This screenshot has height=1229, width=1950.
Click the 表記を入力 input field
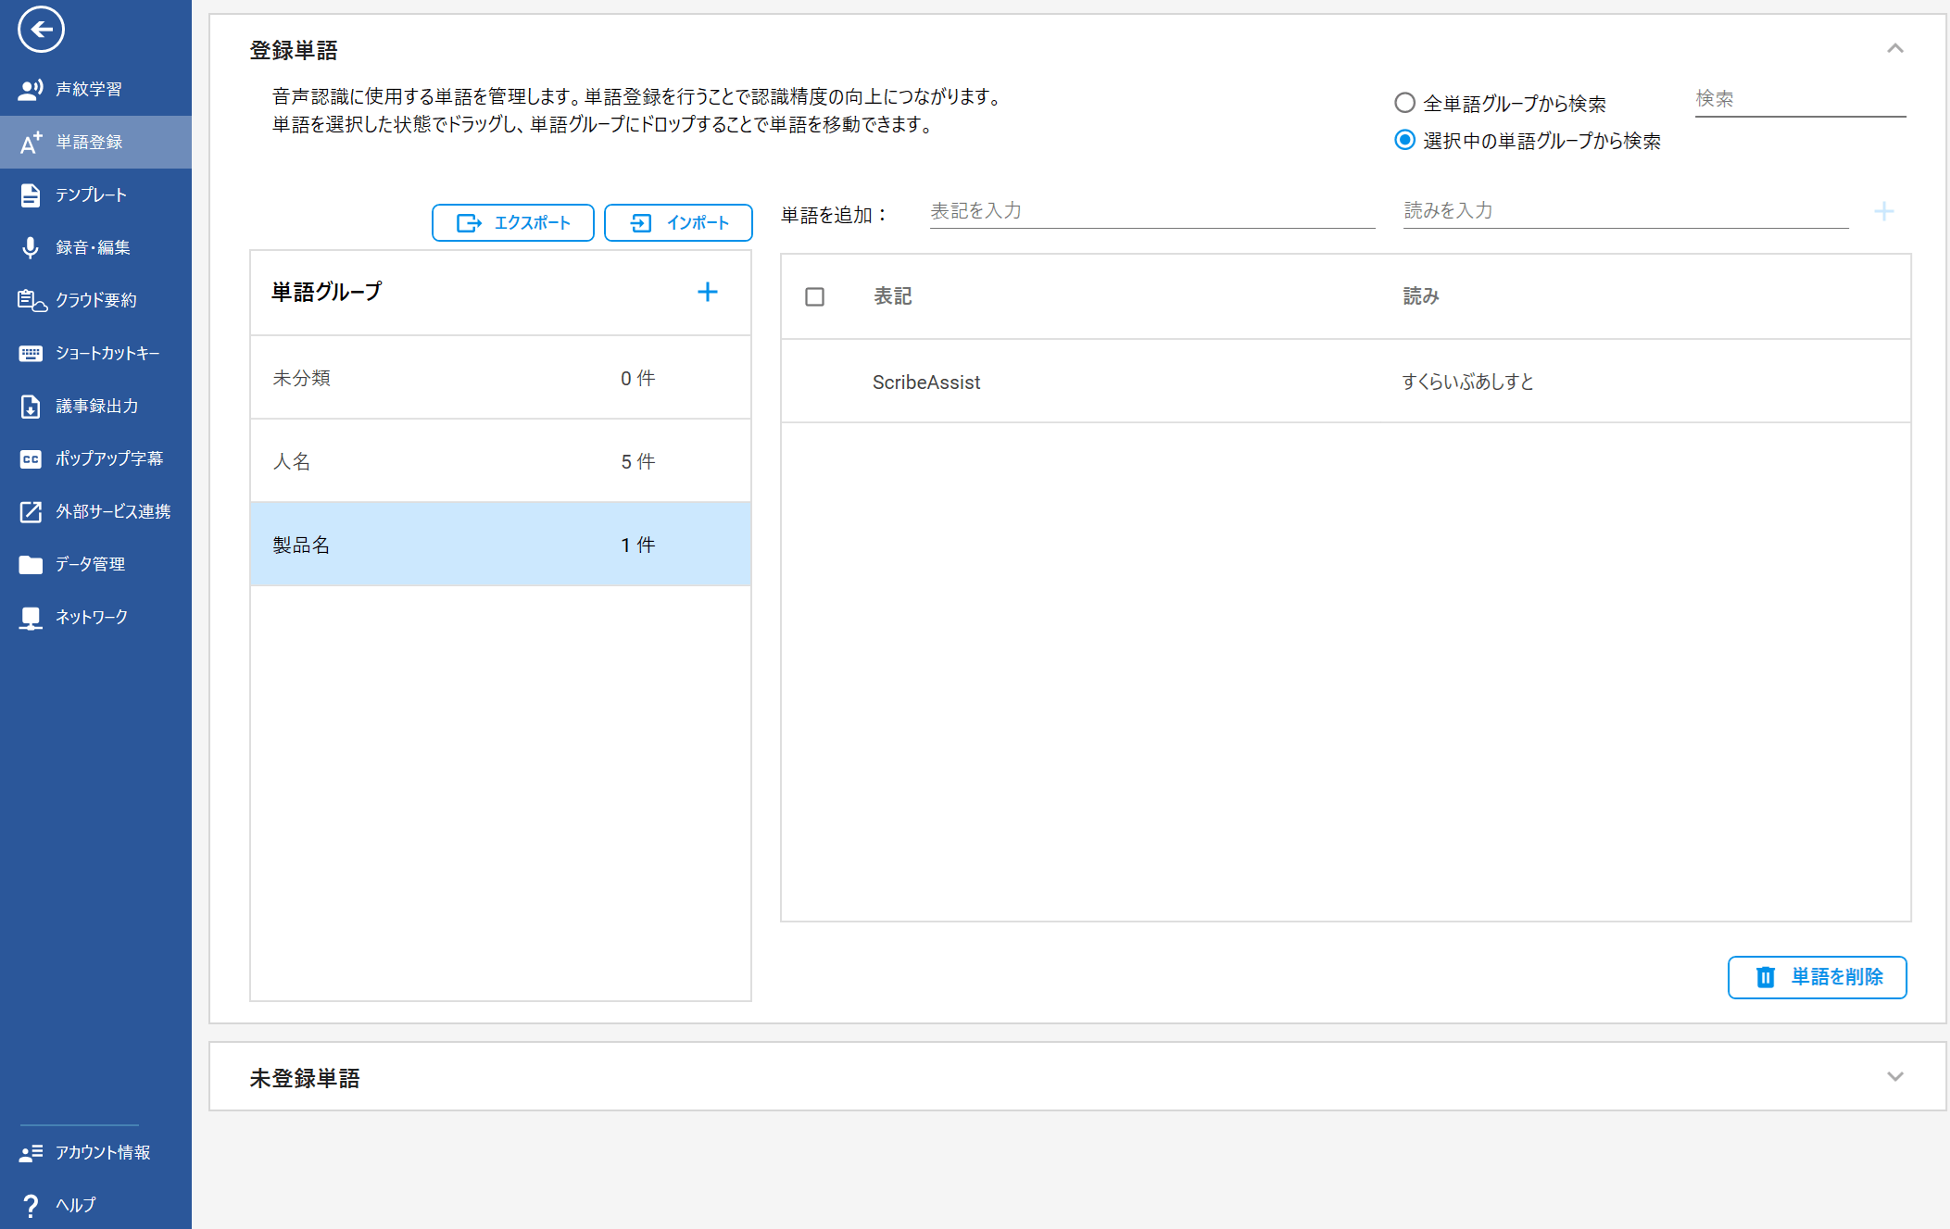(1151, 211)
